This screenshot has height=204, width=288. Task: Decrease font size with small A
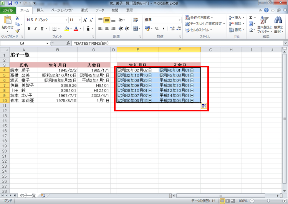(x=91, y=20)
